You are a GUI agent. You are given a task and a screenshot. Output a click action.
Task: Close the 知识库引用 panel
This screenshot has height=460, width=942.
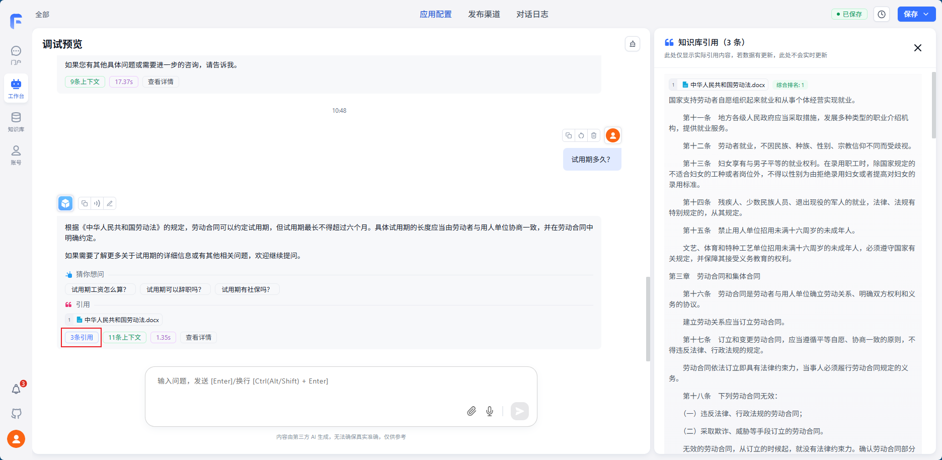[917, 48]
